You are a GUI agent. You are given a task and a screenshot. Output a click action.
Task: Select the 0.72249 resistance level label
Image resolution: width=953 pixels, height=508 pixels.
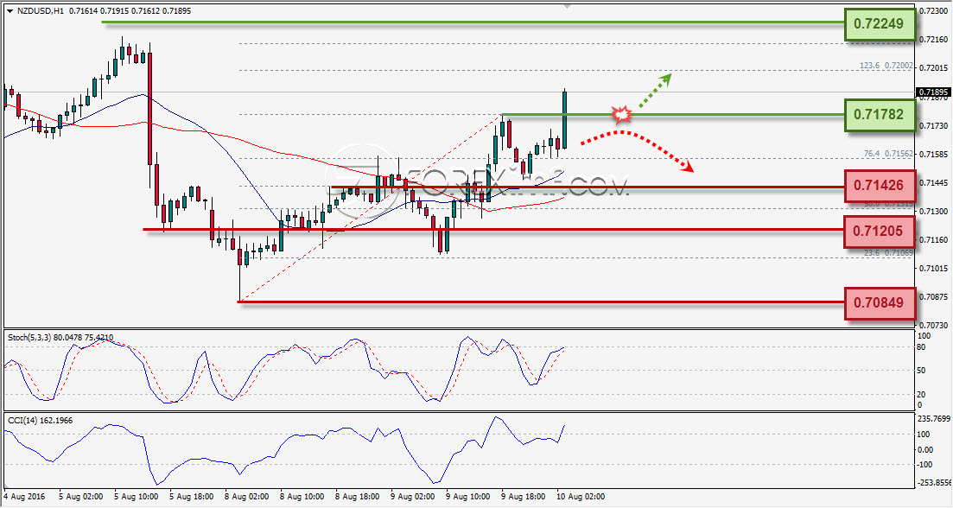879,23
